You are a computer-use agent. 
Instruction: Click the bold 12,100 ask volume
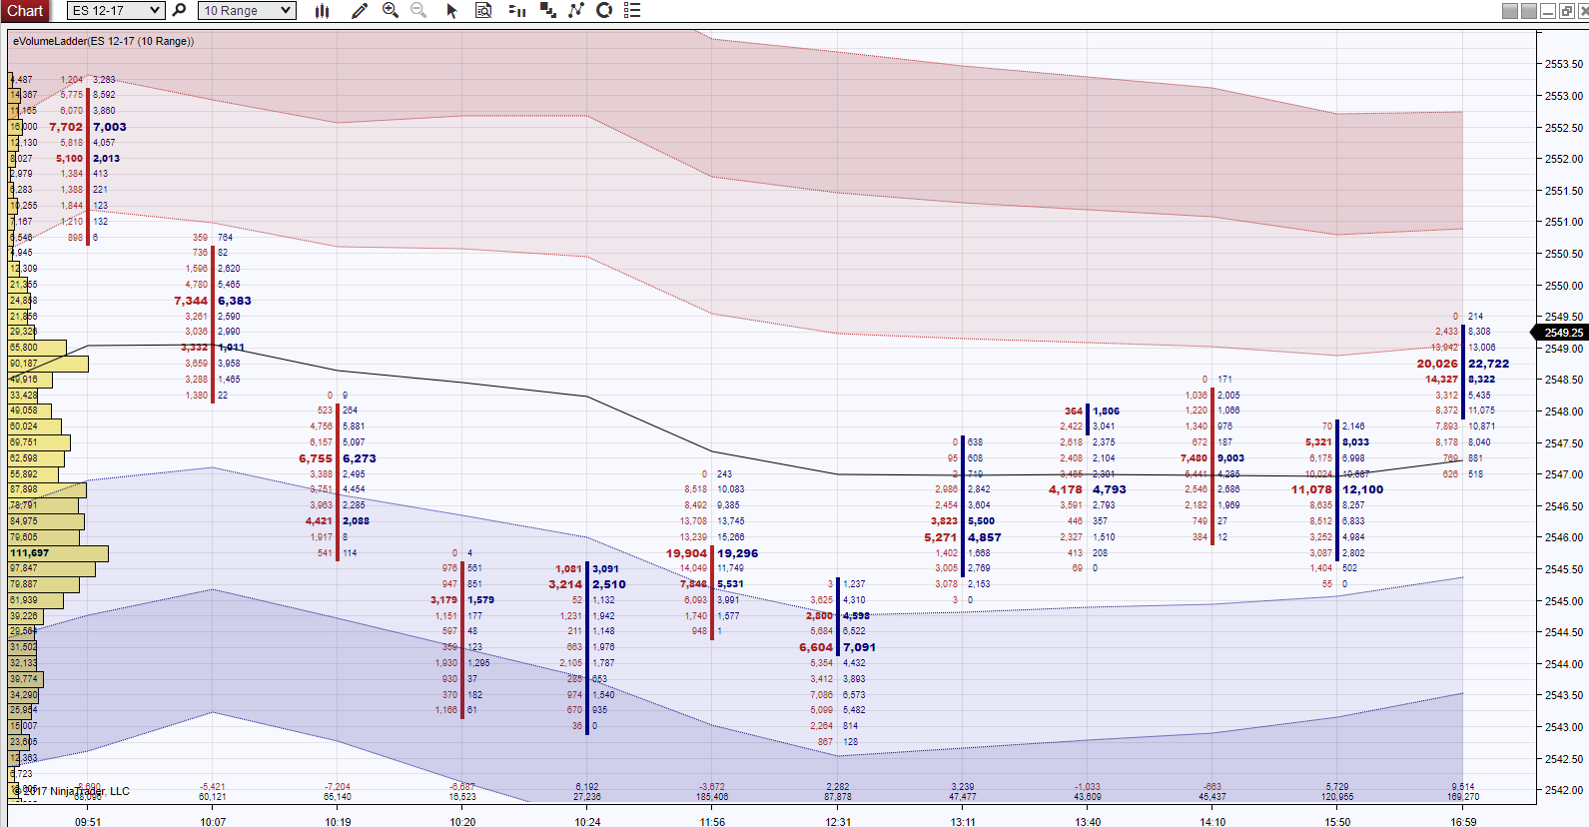click(x=1363, y=489)
